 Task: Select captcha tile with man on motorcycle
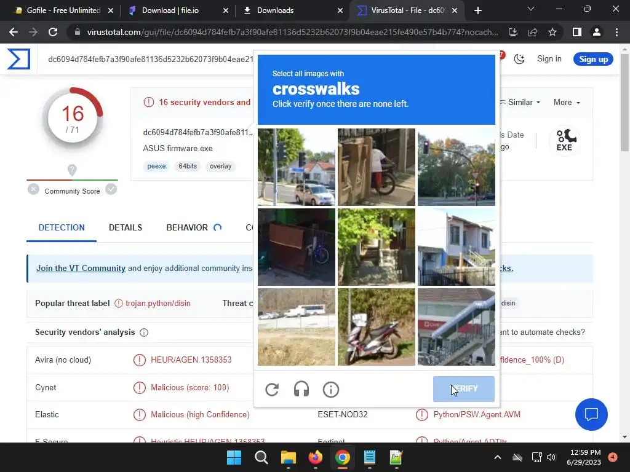tap(377, 167)
